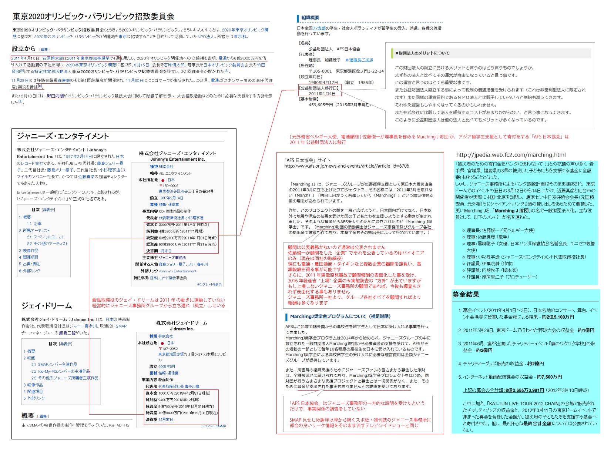Screen dimensions: 604x452
Task: Click the Japan flag icon in Johnny's Entertainment infobox
Action: (x=163, y=180)
